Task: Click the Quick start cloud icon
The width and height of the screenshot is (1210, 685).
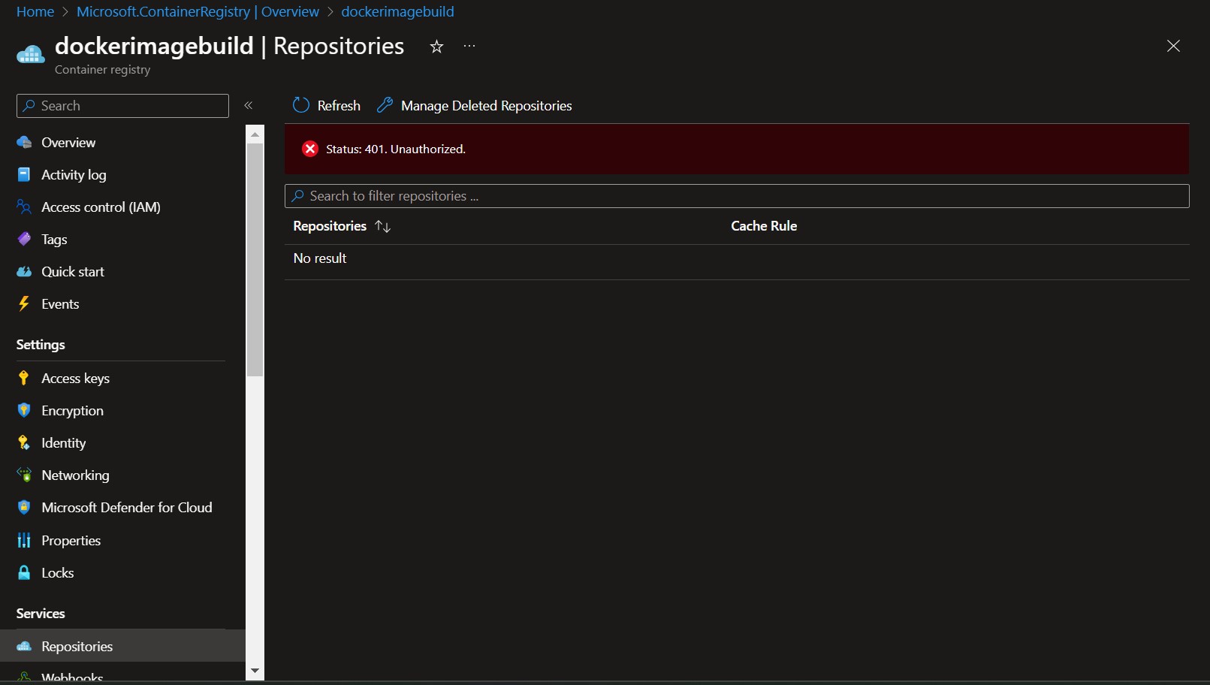Action: pyautogui.click(x=24, y=272)
